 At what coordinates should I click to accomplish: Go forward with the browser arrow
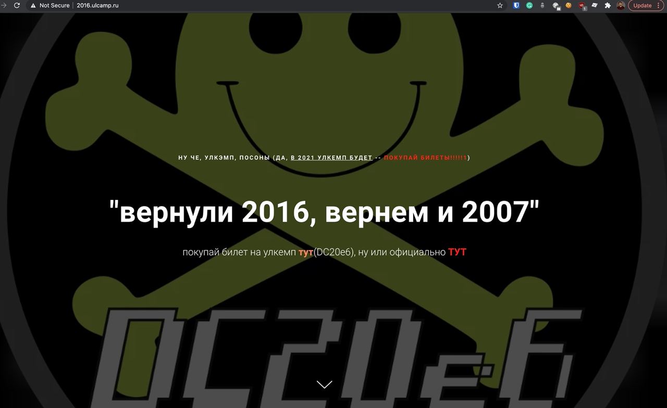(3, 5)
